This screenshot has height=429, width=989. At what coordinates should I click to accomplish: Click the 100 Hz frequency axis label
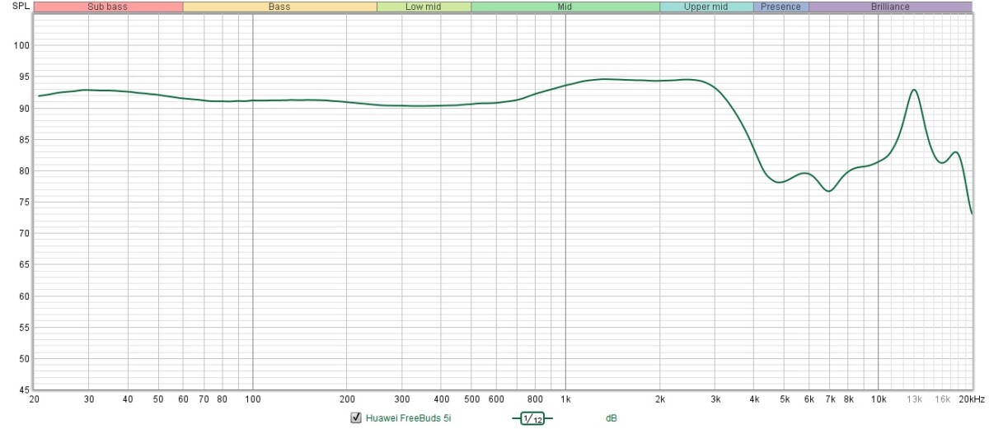coord(252,399)
